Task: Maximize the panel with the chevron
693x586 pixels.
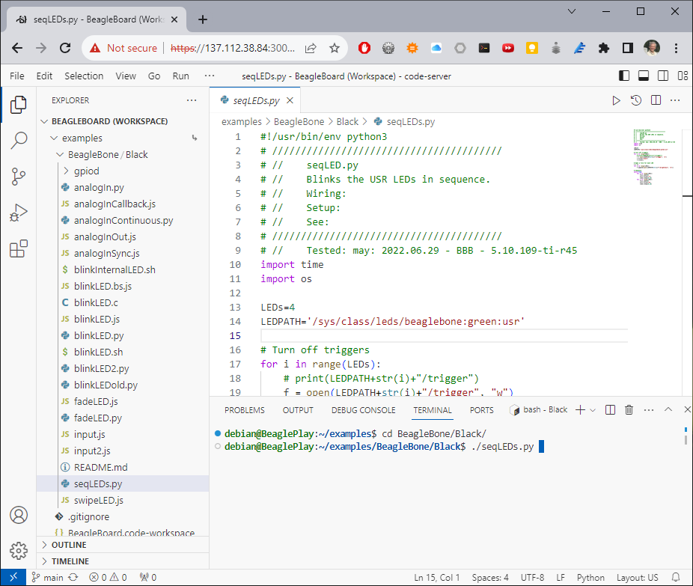Action: pos(668,409)
